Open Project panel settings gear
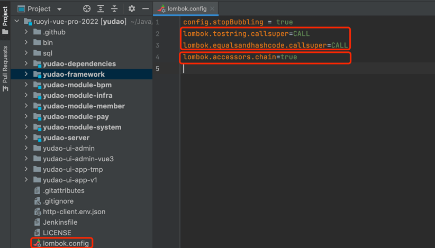The image size is (435, 248). 132,9
